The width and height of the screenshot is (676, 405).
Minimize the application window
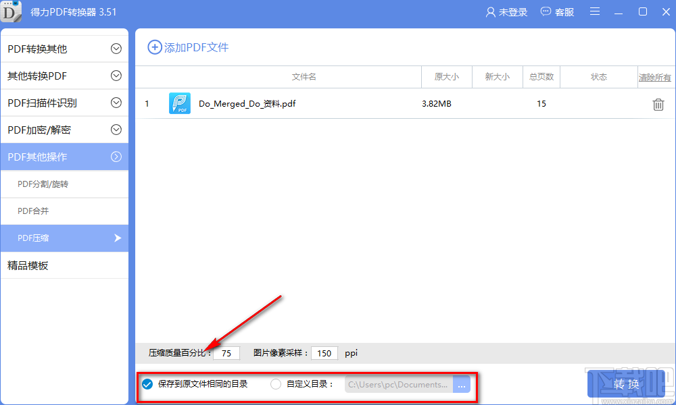tap(619, 12)
